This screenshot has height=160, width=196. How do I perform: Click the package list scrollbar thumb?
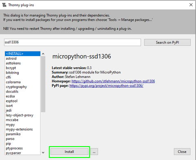tap(43, 84)
